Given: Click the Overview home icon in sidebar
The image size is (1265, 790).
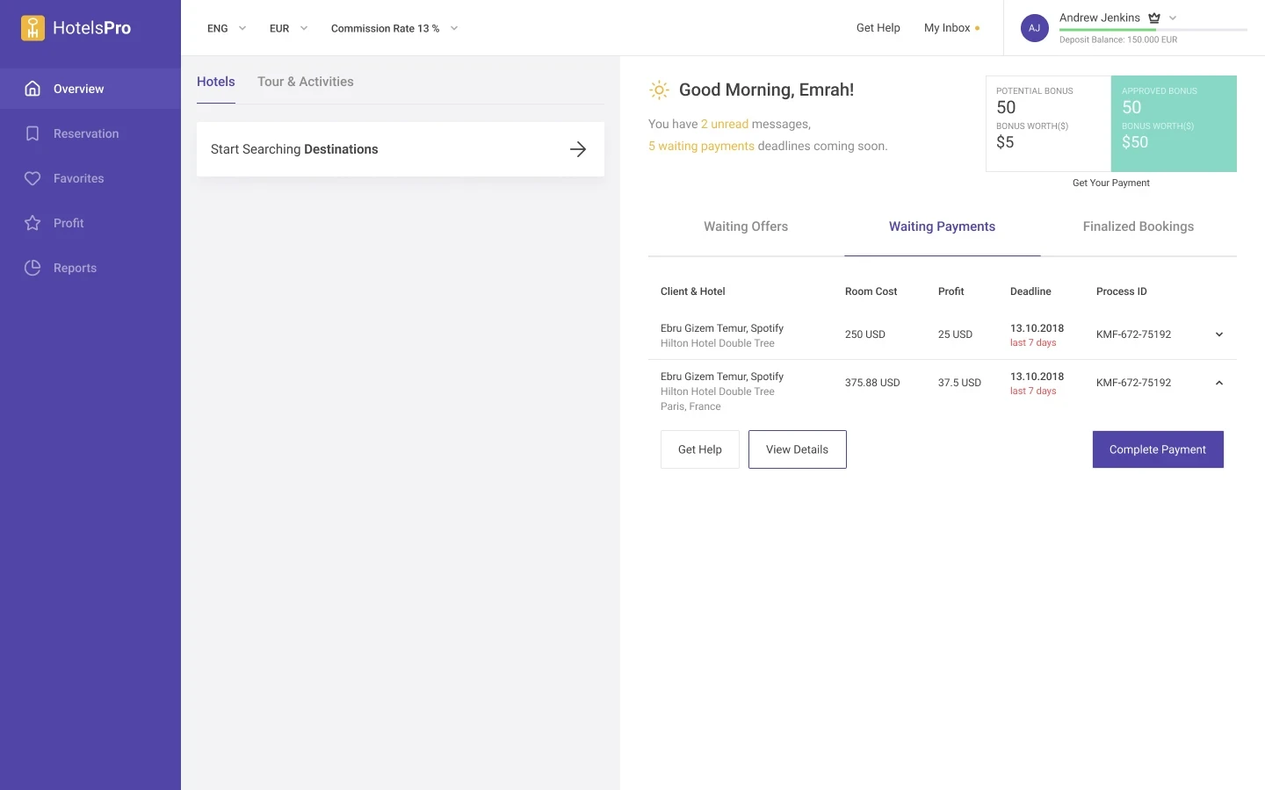Looking at the screenshot, I should point(33,89).
